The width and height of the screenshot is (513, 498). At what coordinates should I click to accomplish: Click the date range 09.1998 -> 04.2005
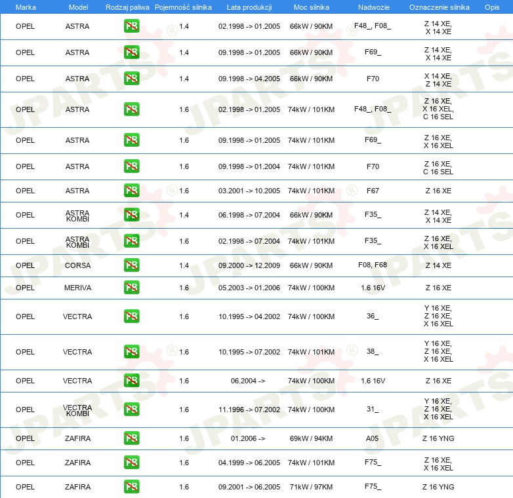(x=249, y=79)
